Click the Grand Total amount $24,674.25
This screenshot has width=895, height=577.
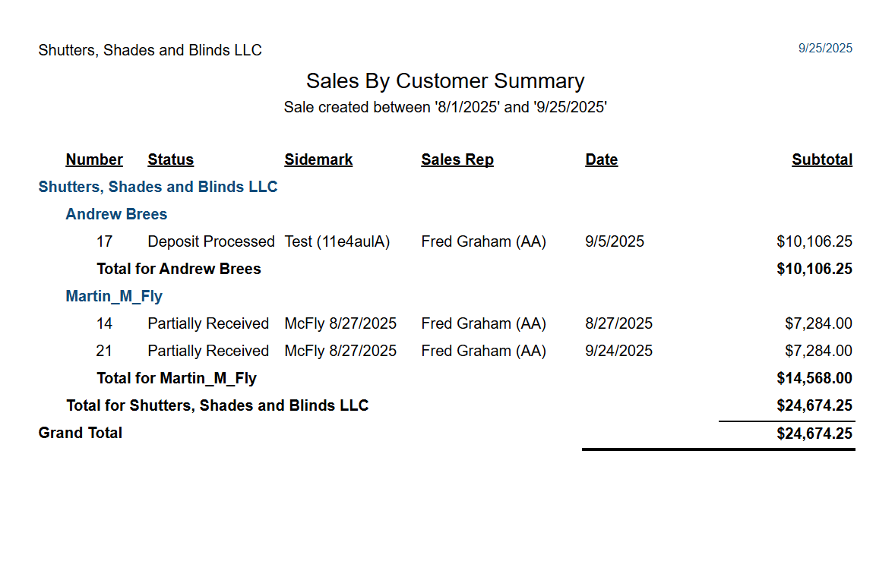(x=814, y=434)
